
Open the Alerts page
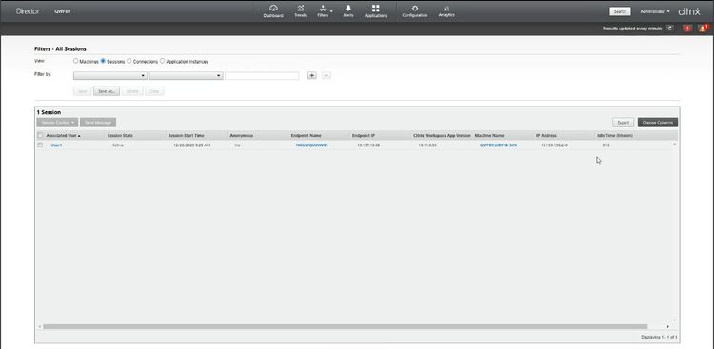[348, 10]
